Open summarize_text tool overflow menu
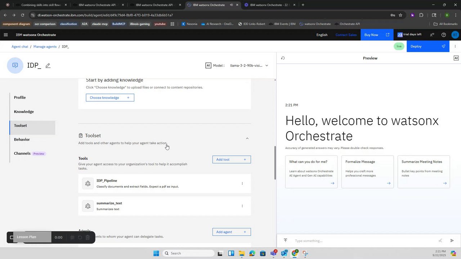Screen dimensions: 461x259 pyautogui.click(x=242, y=206)
